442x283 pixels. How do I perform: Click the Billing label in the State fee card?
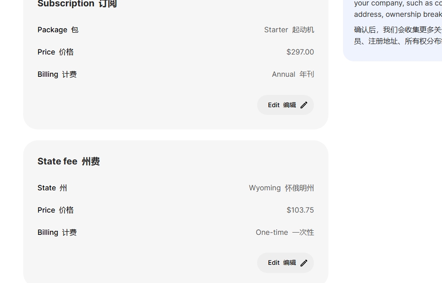[57, 233]
